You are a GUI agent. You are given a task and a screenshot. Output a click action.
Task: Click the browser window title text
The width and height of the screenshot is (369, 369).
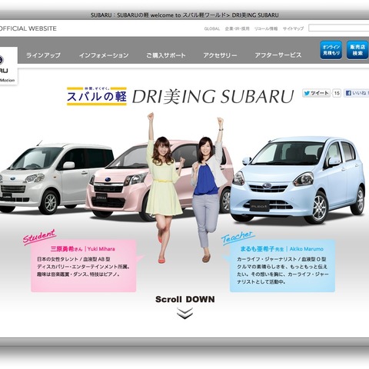pos(184,15)
